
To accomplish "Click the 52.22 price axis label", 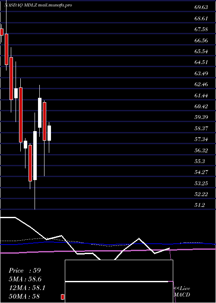I will click(x=201, y=194).
